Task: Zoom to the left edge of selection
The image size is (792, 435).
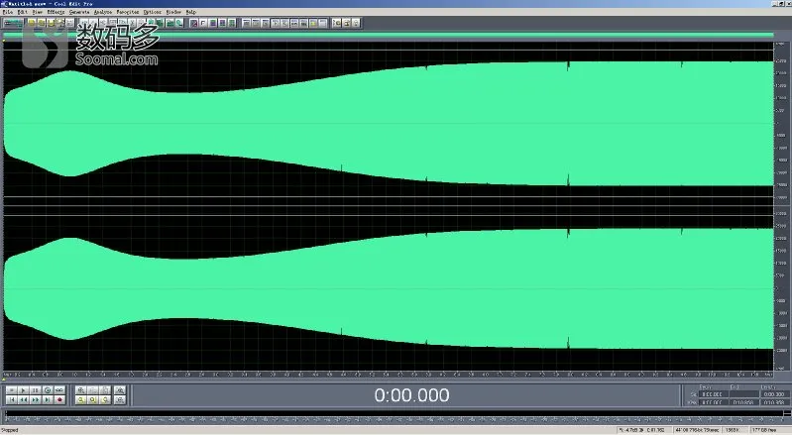Action: point(81,399)
